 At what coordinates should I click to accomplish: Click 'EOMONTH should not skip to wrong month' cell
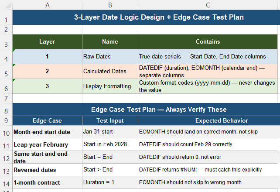(209, 182)
